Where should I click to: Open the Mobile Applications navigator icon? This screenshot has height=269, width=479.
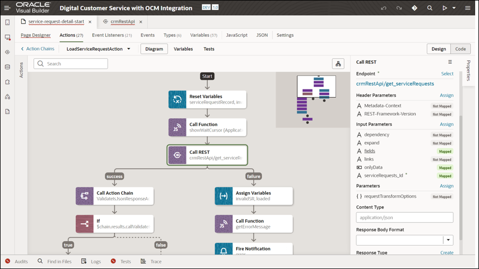[8, 22]
